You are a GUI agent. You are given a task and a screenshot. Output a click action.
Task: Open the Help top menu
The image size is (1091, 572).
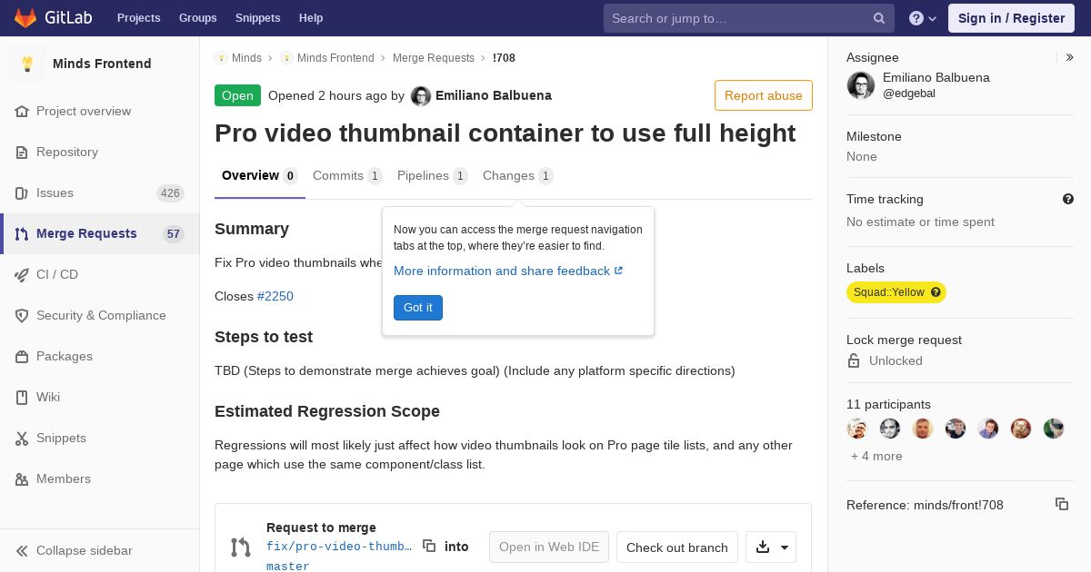click(x=311, y=18)
